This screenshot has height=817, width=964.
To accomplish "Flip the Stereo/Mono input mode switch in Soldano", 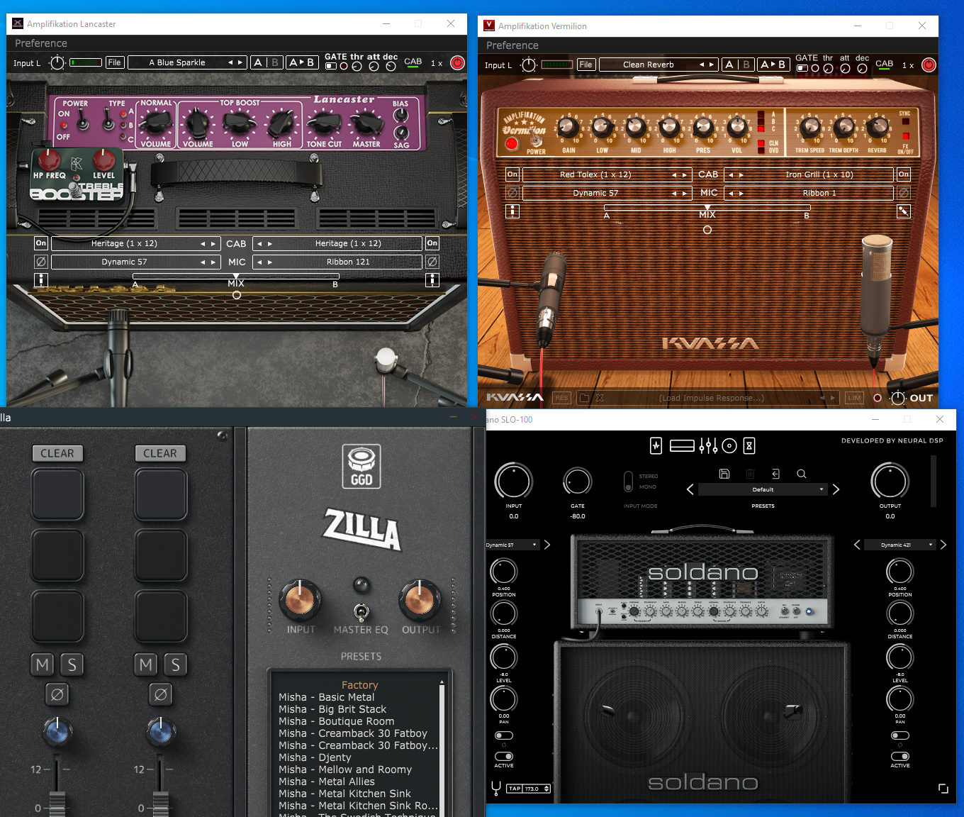I will point(628,482).
